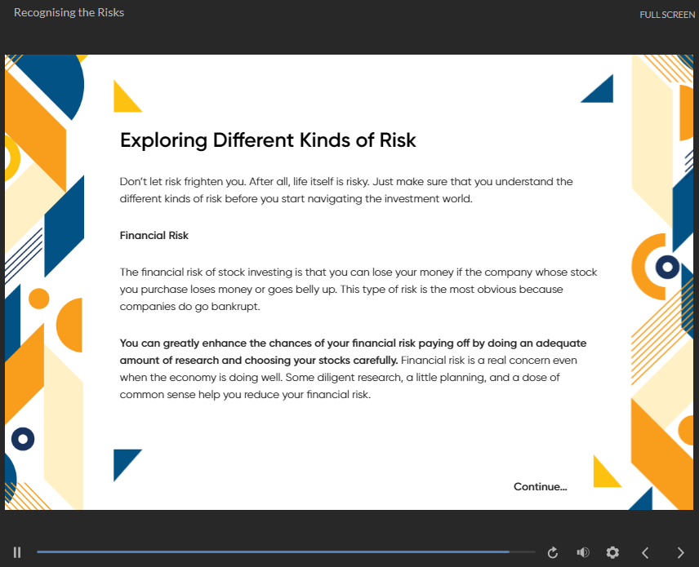699x567 pixels.
Task: Click paragraph starting 'Don't let risk frighten'
Action: click(346, 190)
